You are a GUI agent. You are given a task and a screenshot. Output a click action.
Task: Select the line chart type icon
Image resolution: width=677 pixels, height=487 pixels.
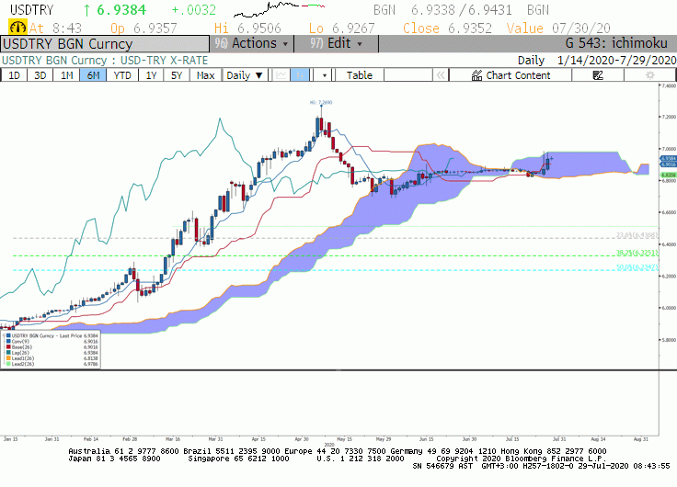click(281, 75)
